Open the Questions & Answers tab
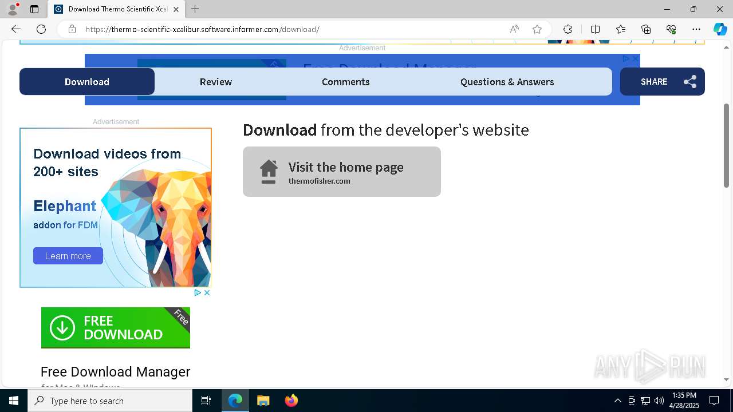 pyautogui.click(x=507, y=82)
